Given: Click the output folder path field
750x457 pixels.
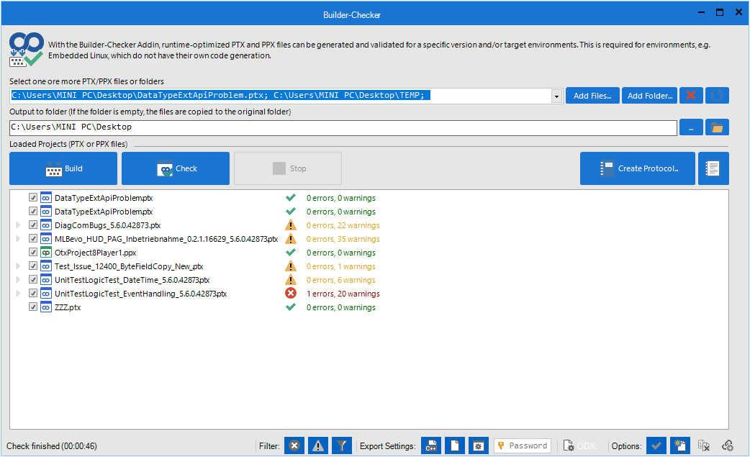Looking at the screenshot, I should coord(343,127).
